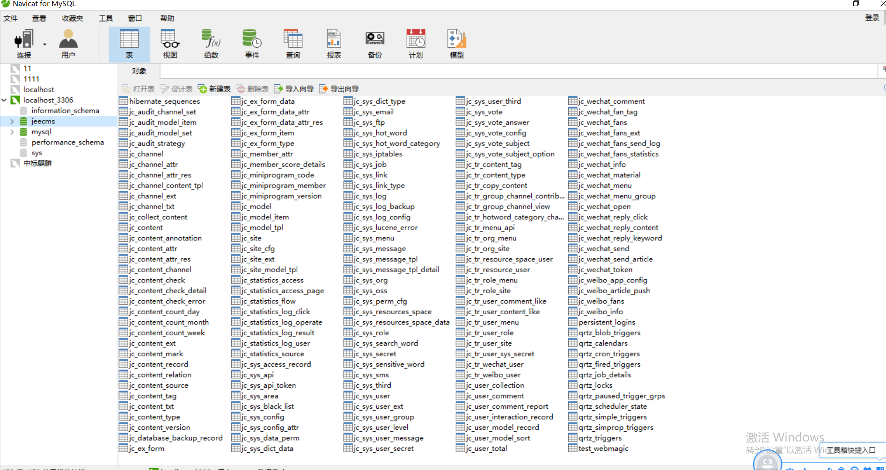Click the jeecms database icon

pyautogui.click(x=23, y=121)
